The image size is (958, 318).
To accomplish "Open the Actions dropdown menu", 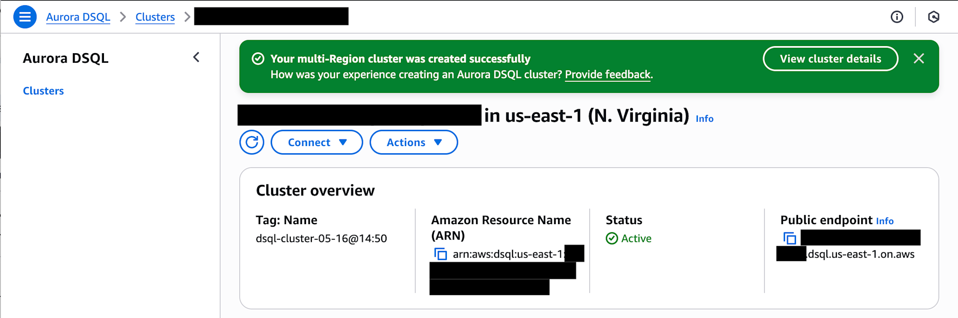I will 414,142.
